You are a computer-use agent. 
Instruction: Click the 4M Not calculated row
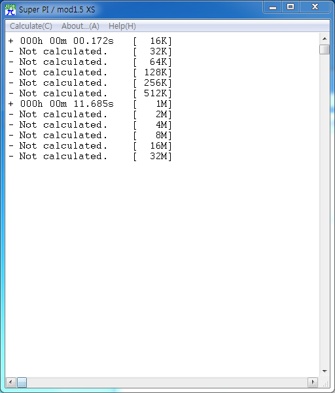[x=90, y=125]
